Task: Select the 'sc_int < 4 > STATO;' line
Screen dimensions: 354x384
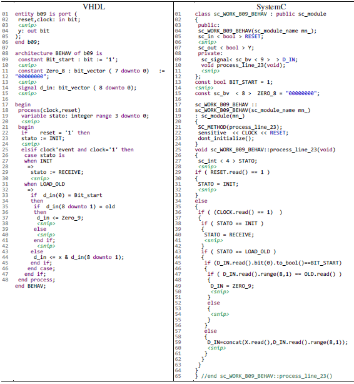Action: [228, 161]
